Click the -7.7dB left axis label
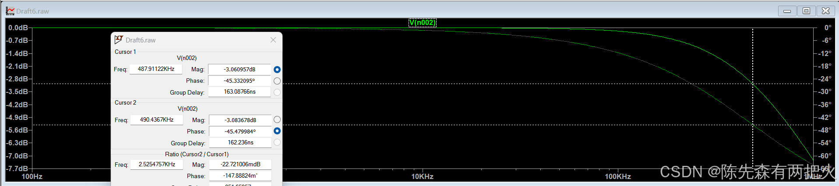 click(17, 168)
